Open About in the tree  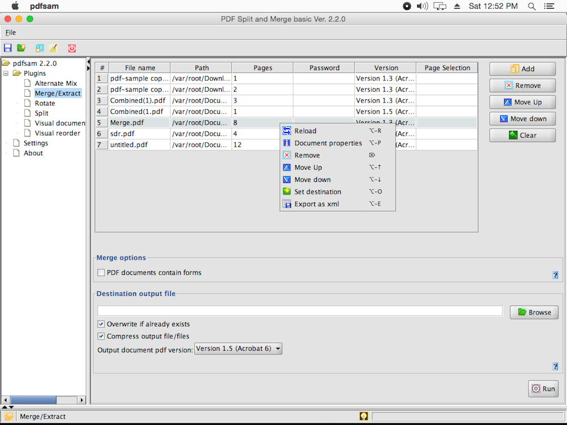[33, 153]
